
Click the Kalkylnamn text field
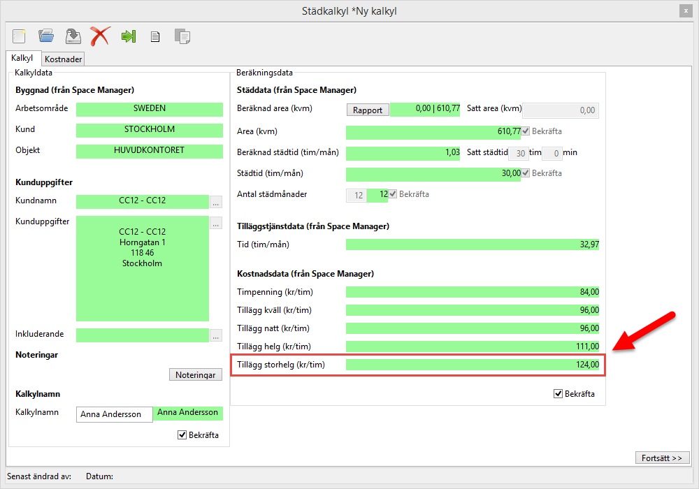click(114, 414)
